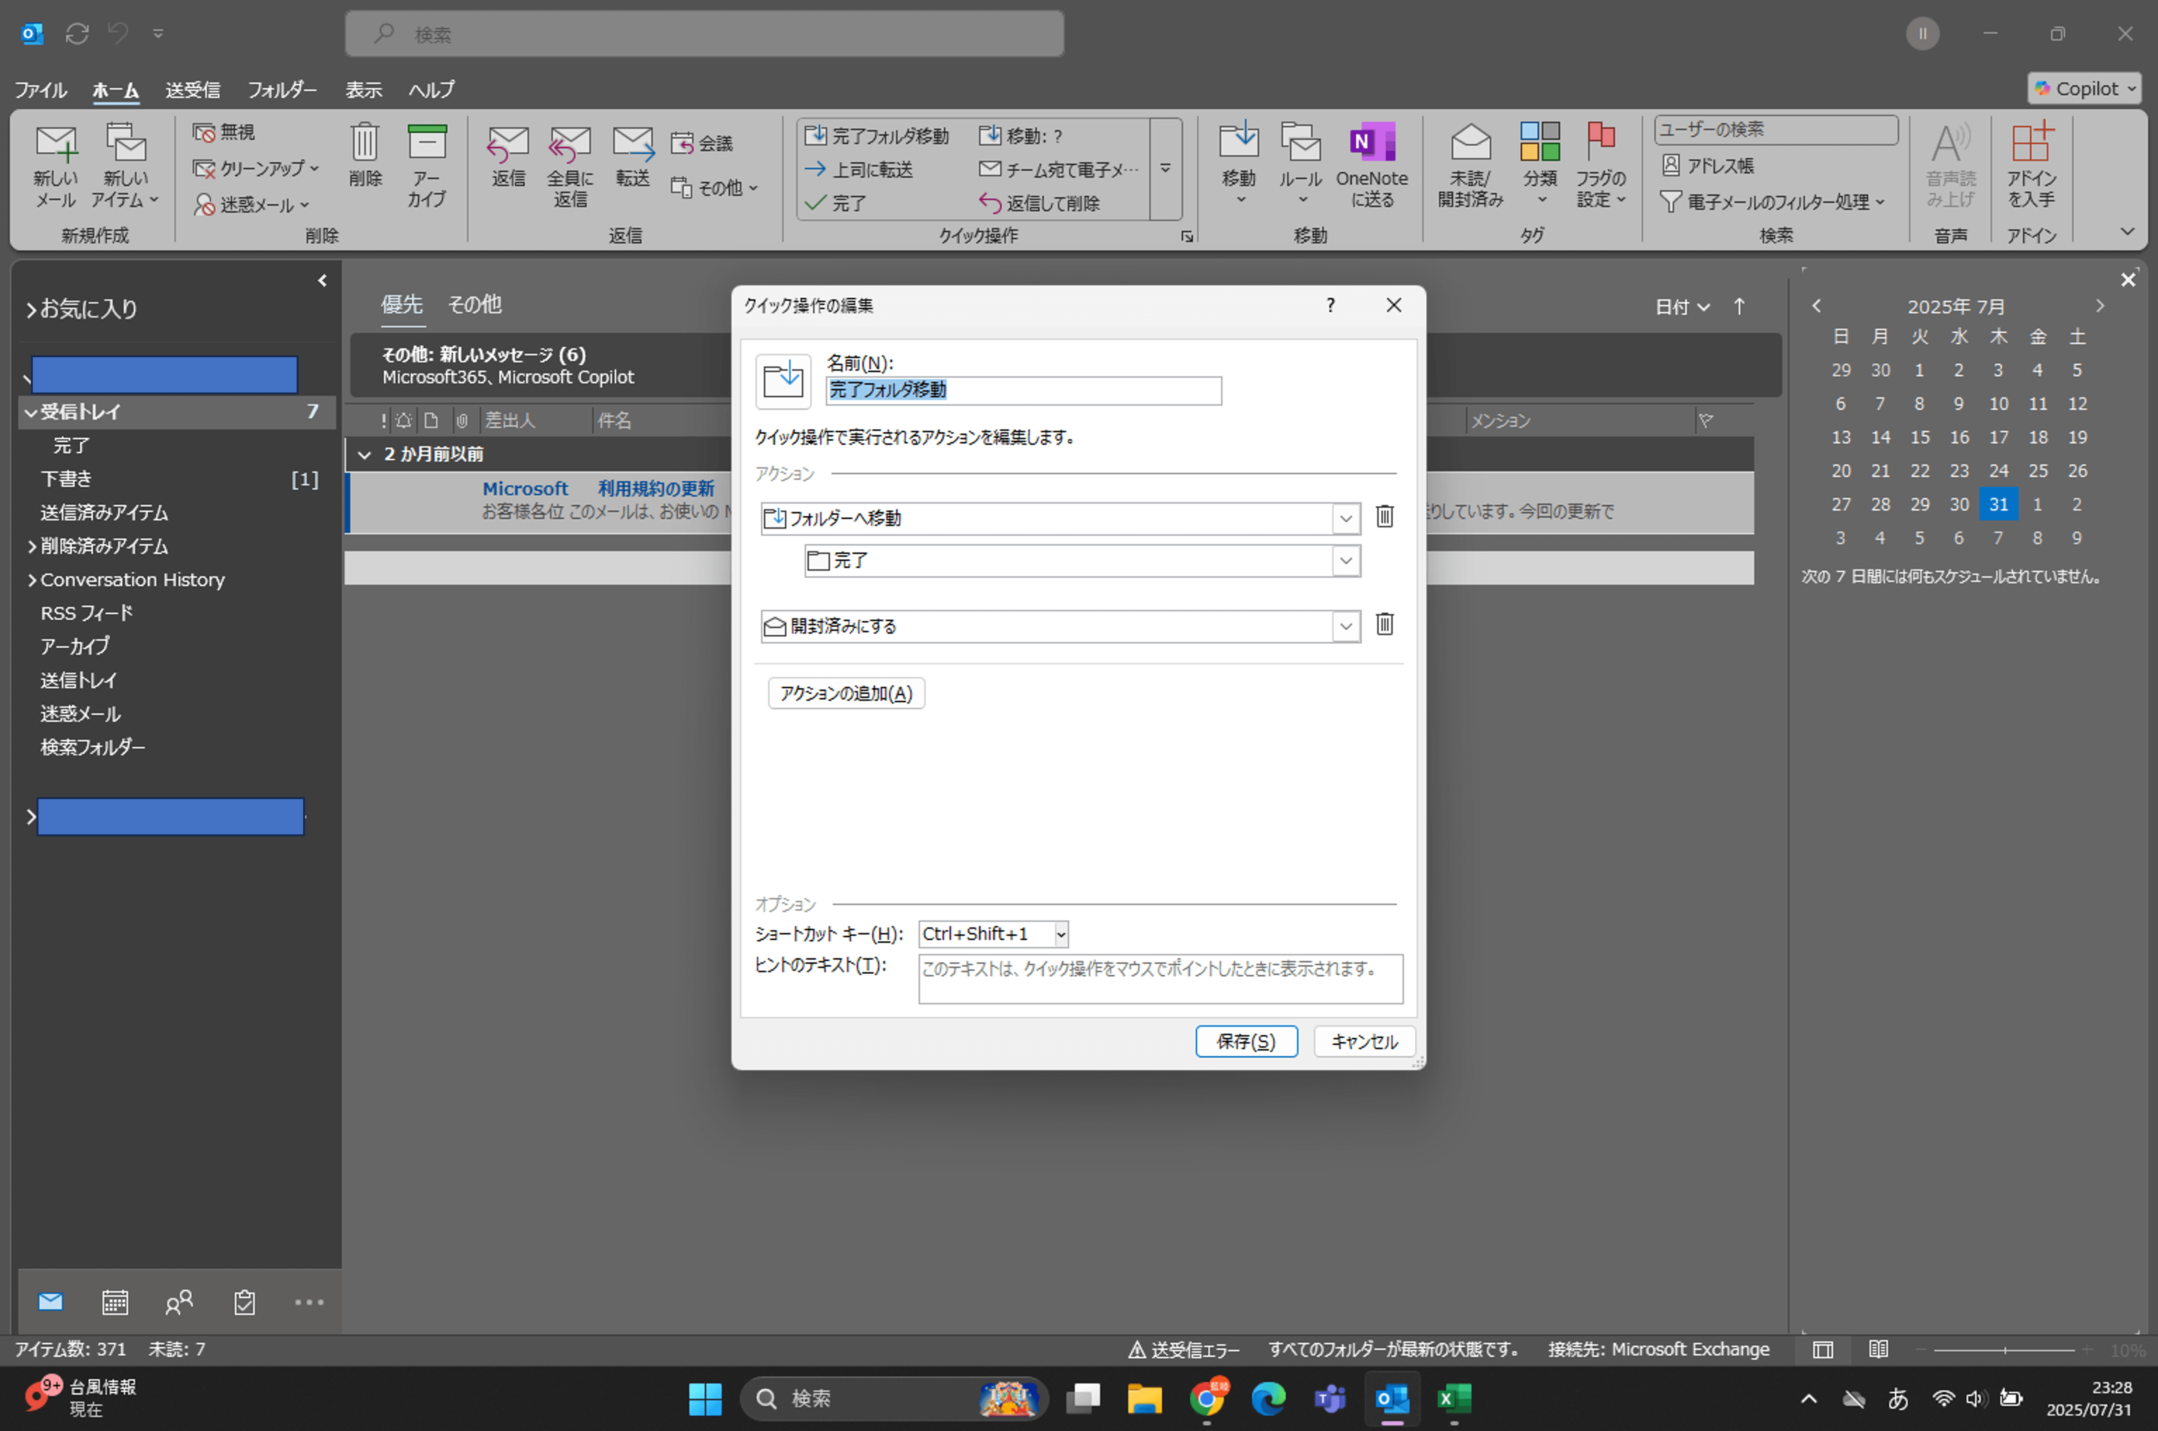This screenshot has width=2158, height=1431.
Task: Expand the Quick Steps gallery more arrow
Action: point(1166,169)
